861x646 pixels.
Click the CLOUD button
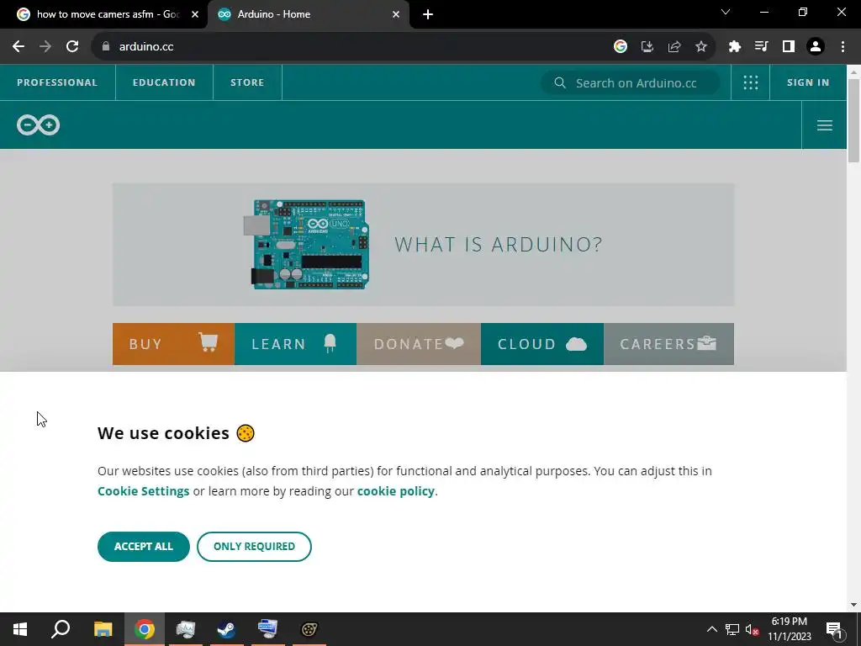(x=542, y=344)
